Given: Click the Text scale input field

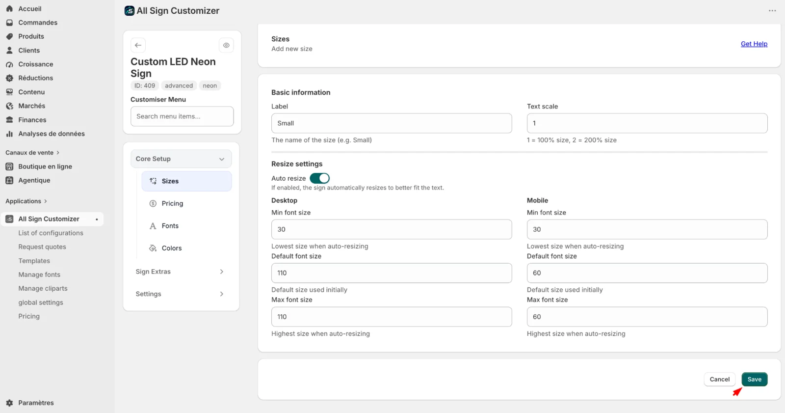Looking at the screenshot, I should pos(647,123).
